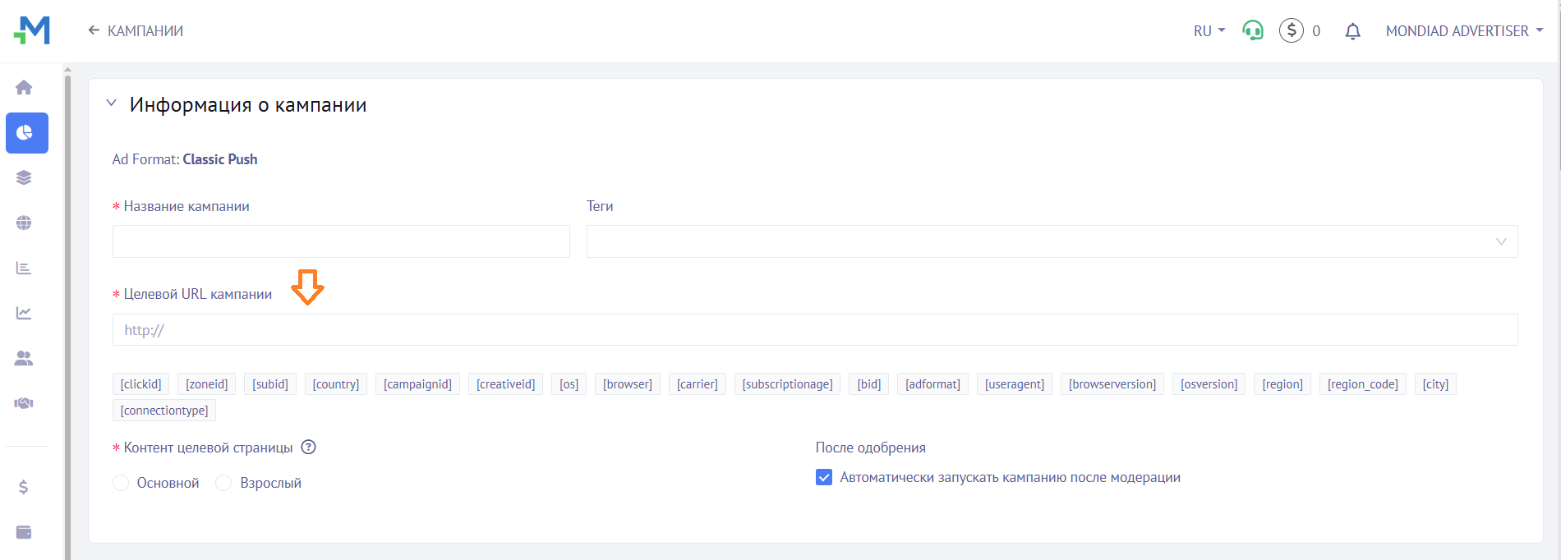Click the handshake icon in sidebar

pyautogui.click(x=24, y=403)
